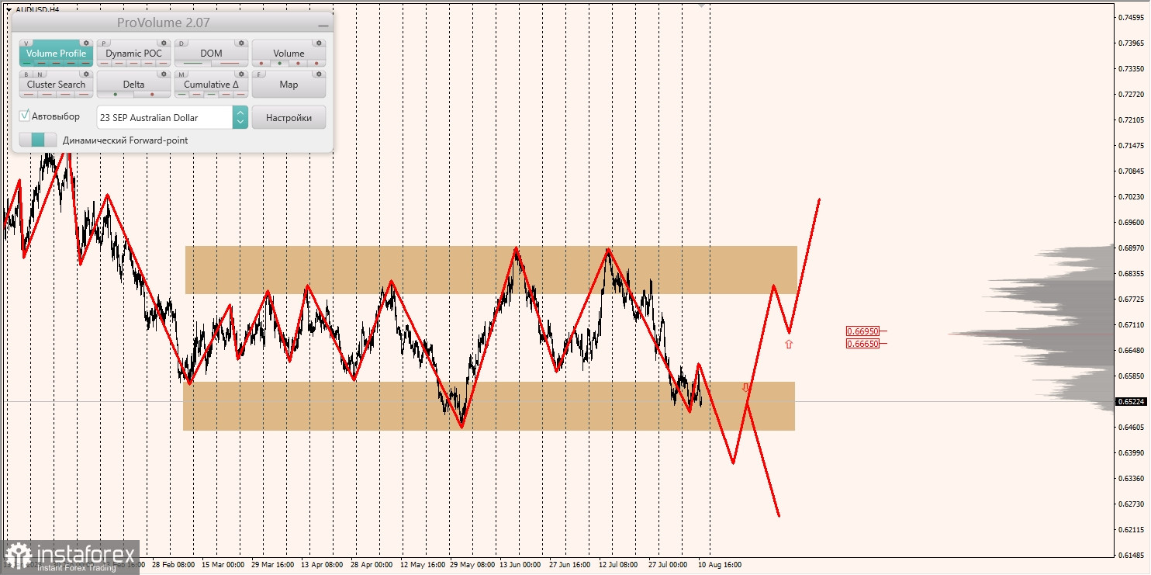The height and width of the screenshot is (575, 1151).
Task: Click the 0.74595 value on price scale
Action: pos(1132,17)
